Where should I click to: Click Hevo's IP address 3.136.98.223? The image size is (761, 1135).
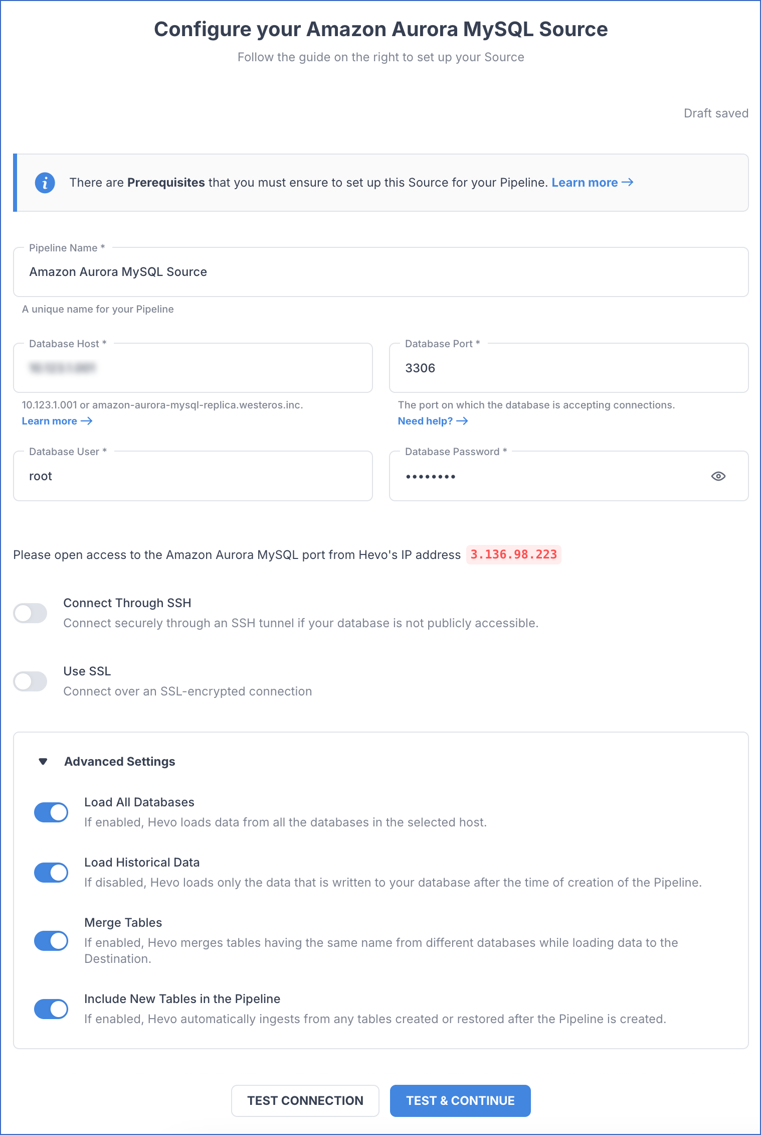coord(514,554)
